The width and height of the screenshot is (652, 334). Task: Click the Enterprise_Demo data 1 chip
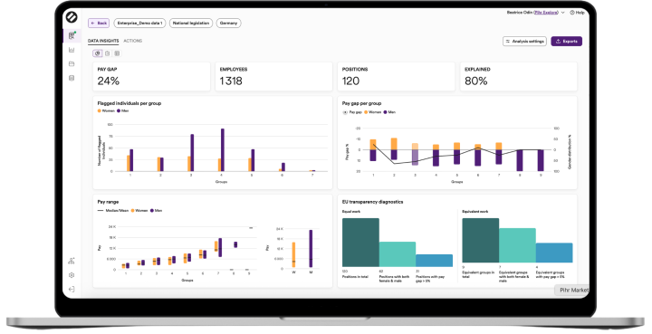(x=139, y=24)
